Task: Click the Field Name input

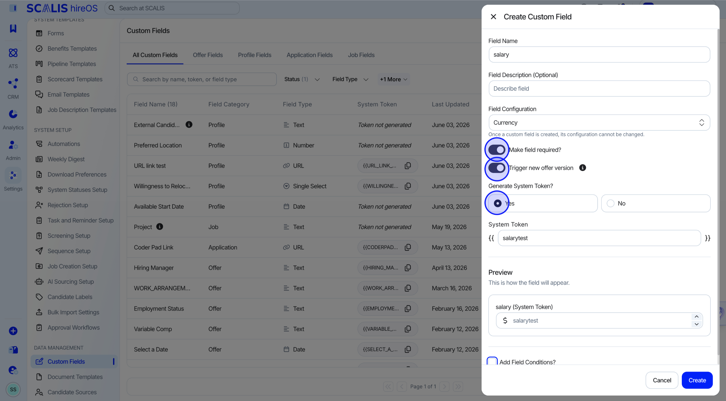Action: pos(599,54)
